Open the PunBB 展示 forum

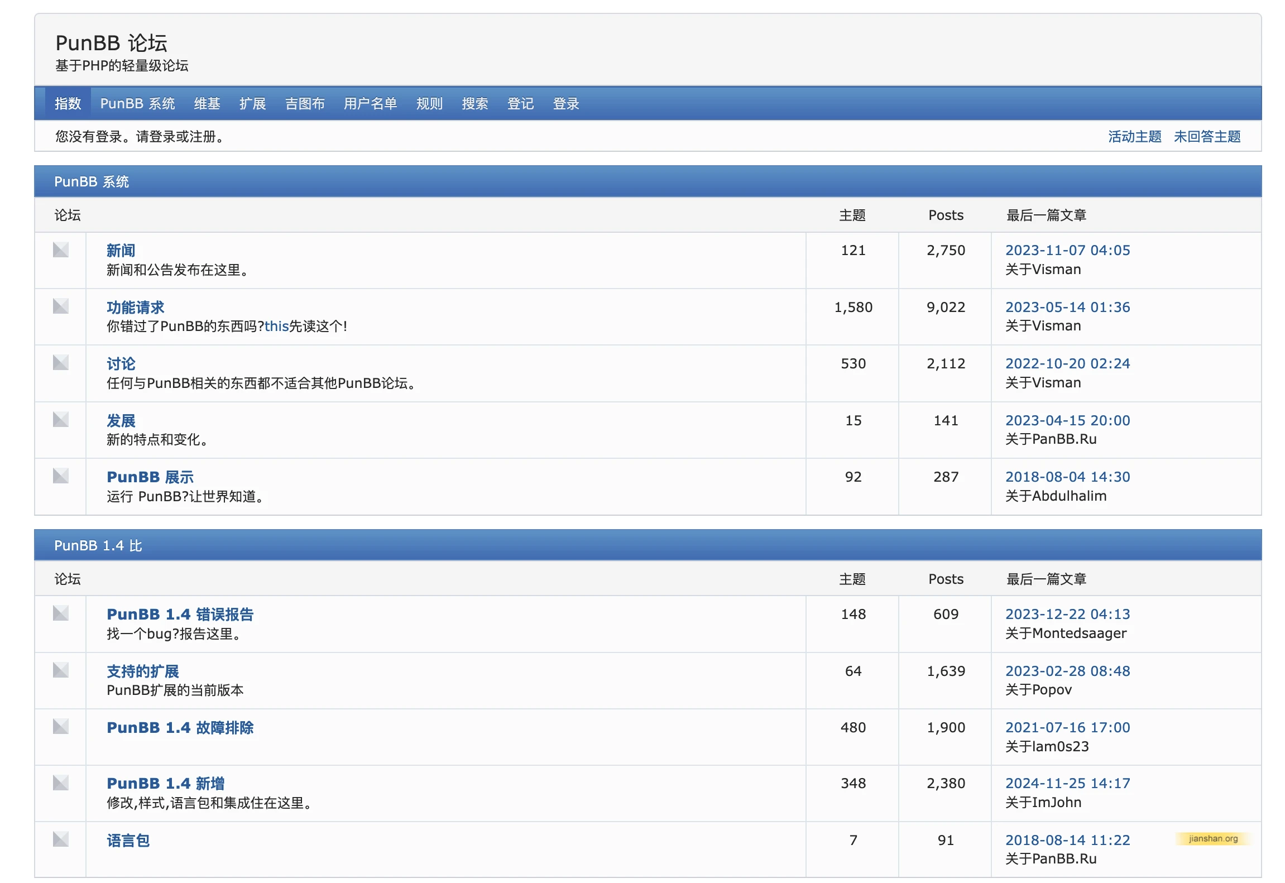(150, 477)
